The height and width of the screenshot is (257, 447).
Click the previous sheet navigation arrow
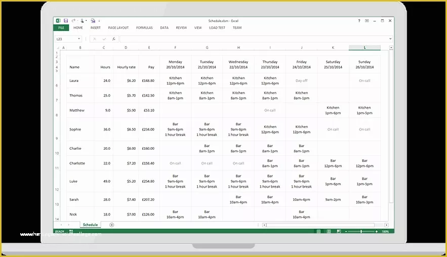(61, 225)
